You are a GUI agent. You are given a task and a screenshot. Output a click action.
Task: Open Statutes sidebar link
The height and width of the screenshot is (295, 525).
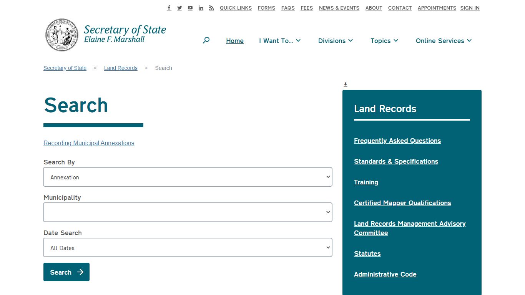367,254
